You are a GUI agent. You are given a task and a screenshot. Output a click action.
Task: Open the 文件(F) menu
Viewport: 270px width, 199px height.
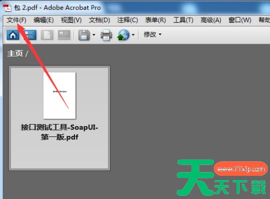pos(16,20)
